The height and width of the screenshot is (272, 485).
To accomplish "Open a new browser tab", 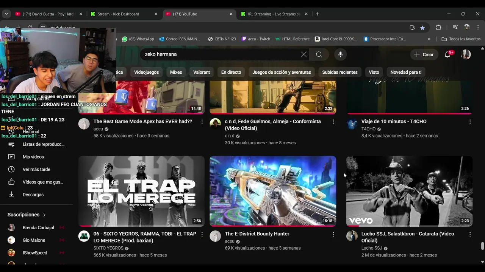I will click(318, 14).
